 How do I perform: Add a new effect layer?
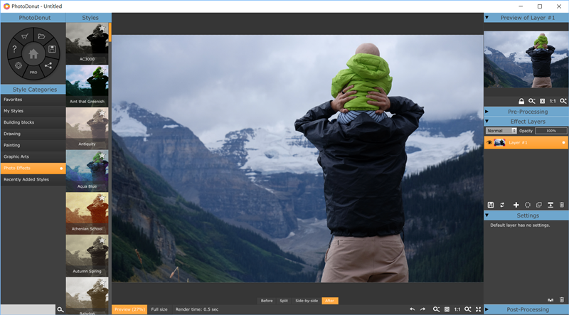point(516,205)
